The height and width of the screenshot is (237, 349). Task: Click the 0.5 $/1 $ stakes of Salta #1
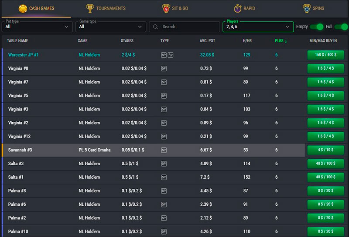tap(130, 177)
